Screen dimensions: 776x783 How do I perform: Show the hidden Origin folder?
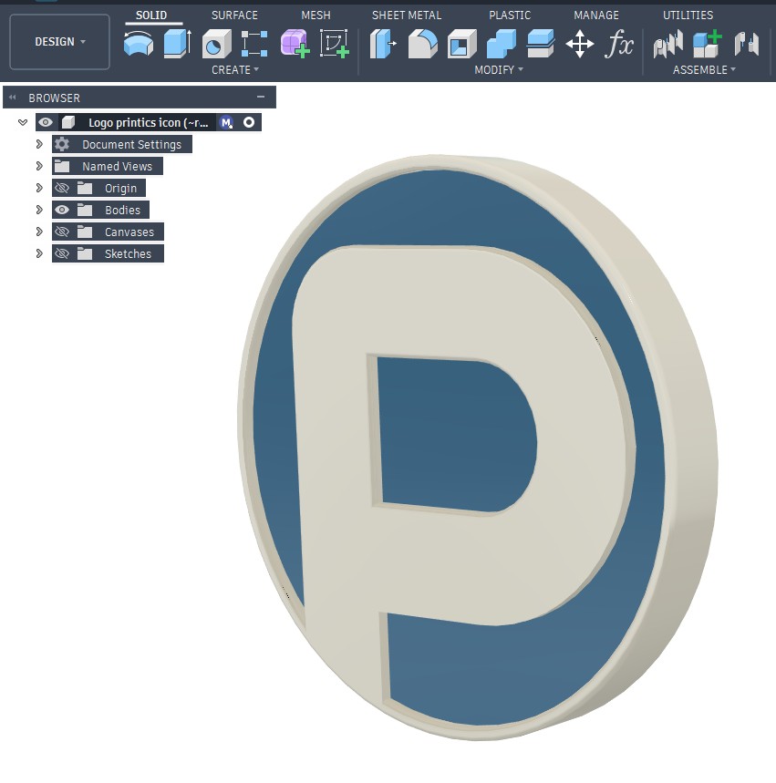[x=62, y=189]
